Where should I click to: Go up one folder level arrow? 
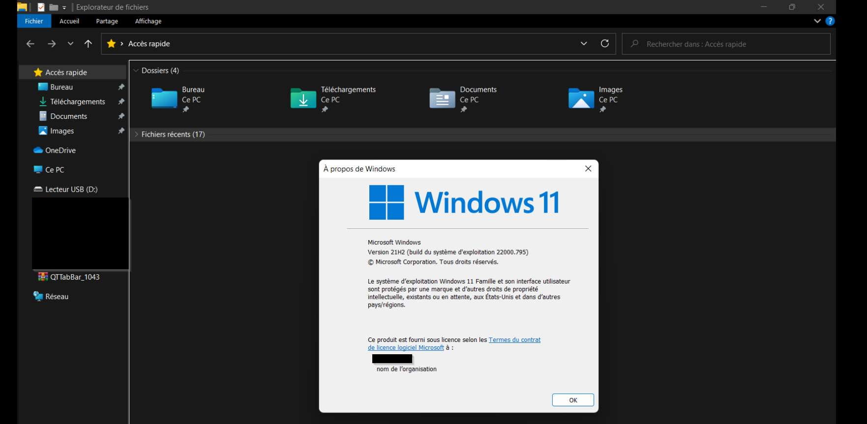point(88,44)
